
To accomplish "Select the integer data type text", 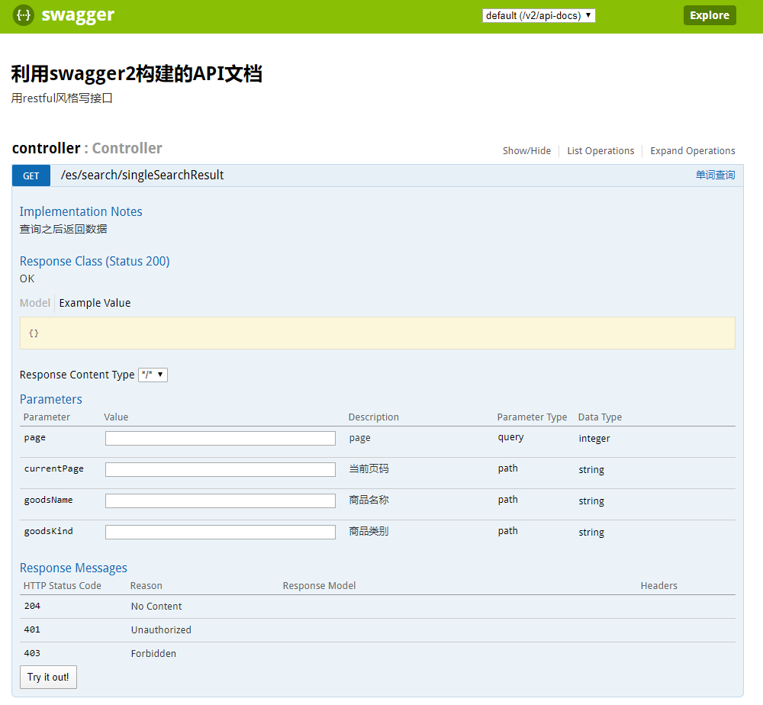I will (x=594, y=439).
